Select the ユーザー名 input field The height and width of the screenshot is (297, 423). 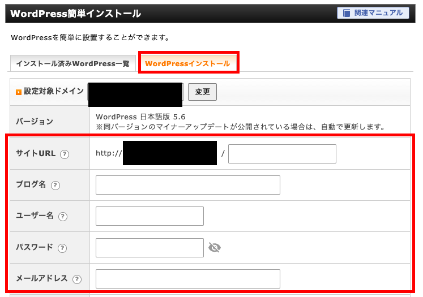point(149,216)
